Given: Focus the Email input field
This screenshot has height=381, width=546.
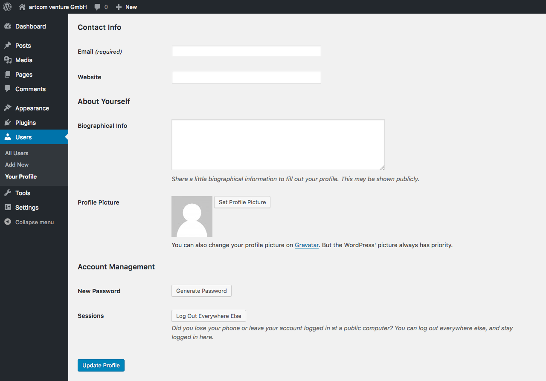Looking at the screenshot, I should [x=246, y=51].
